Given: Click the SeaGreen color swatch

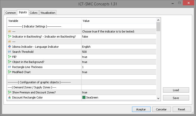Looking at the screenshot, I should pos(84,97).
